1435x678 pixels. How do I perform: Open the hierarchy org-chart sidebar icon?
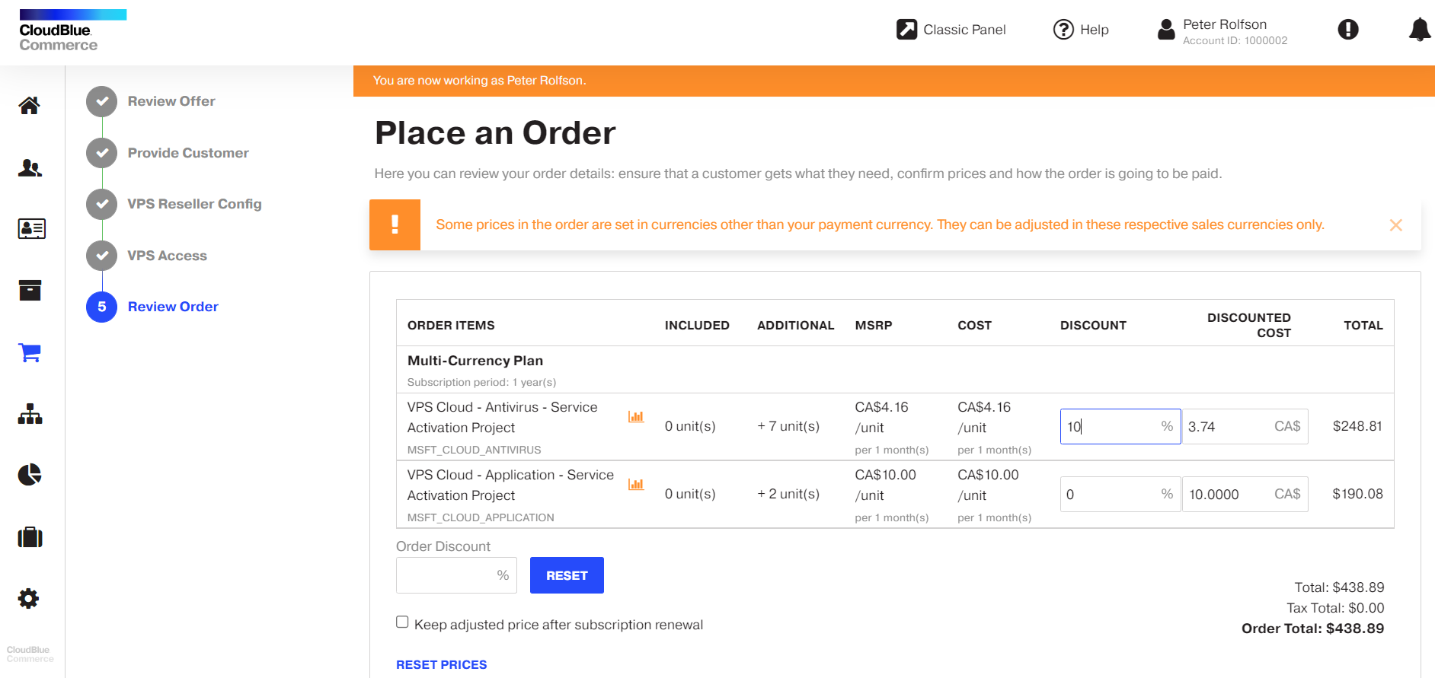(30, 414)
